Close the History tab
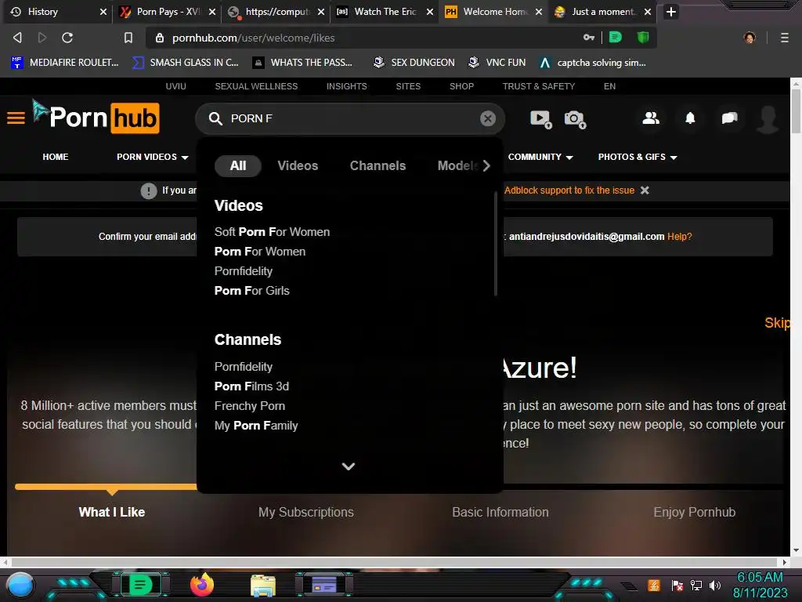The image size is (802, 602). click(103, 12)
